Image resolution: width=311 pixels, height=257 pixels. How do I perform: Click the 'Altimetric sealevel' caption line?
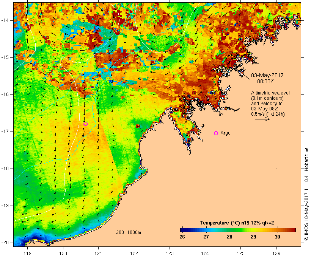270,93
